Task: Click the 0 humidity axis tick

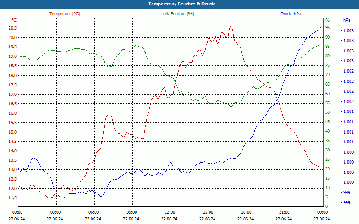Action: pyautogui.click(x=327, y=207)
